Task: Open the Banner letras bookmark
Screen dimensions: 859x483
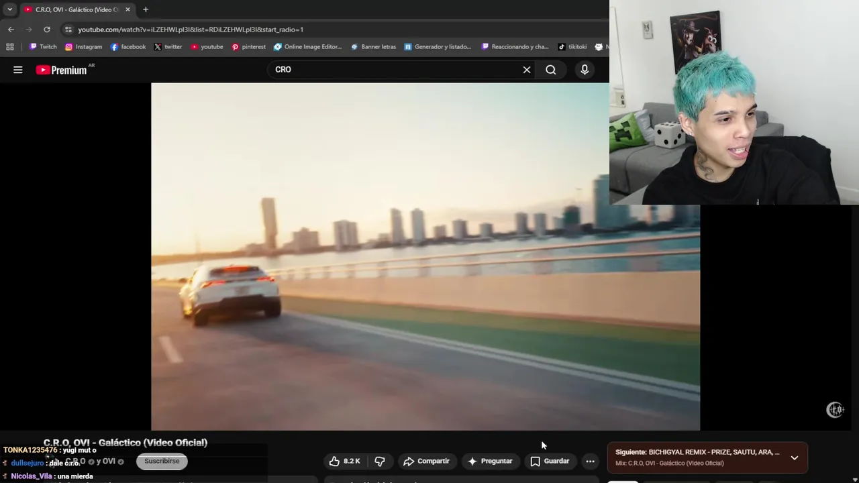Action: click(373, 47)
